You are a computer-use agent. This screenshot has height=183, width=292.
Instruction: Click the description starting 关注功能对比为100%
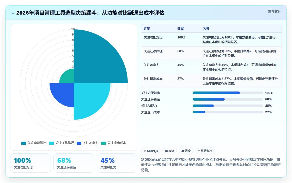[x=240, y=40]
